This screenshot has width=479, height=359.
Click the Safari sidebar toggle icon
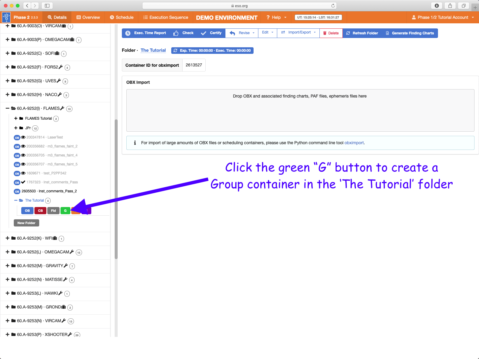[47, 6]
